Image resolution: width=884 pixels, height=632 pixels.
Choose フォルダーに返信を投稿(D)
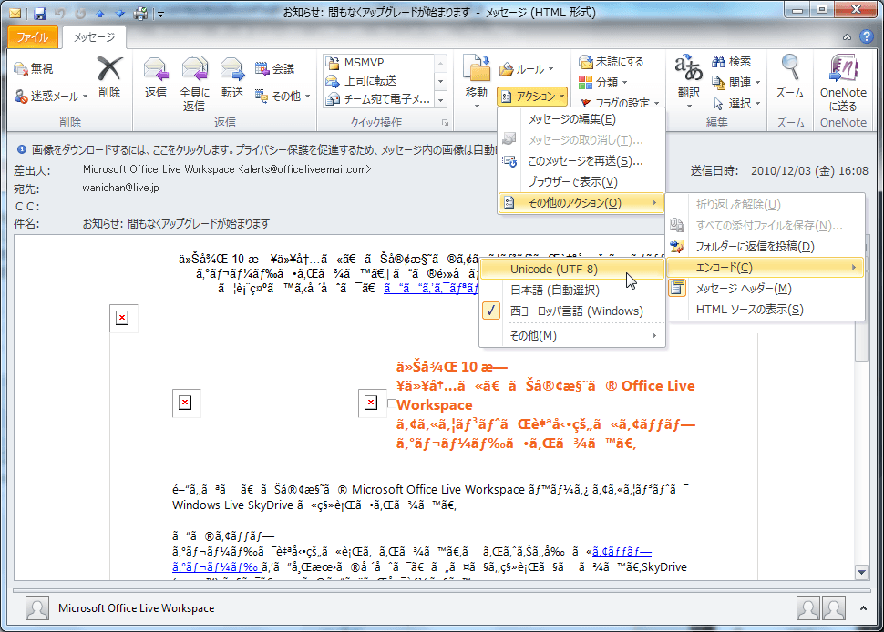pos(765,246)
